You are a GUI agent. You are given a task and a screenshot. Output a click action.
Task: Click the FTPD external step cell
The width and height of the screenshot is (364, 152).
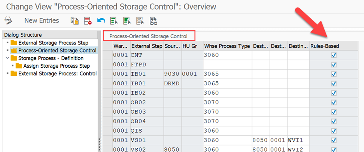tap(147, 65)
